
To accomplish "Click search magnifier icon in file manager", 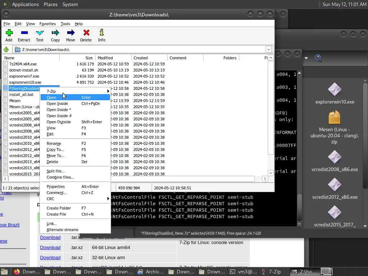I will click(x=318, y=58).
